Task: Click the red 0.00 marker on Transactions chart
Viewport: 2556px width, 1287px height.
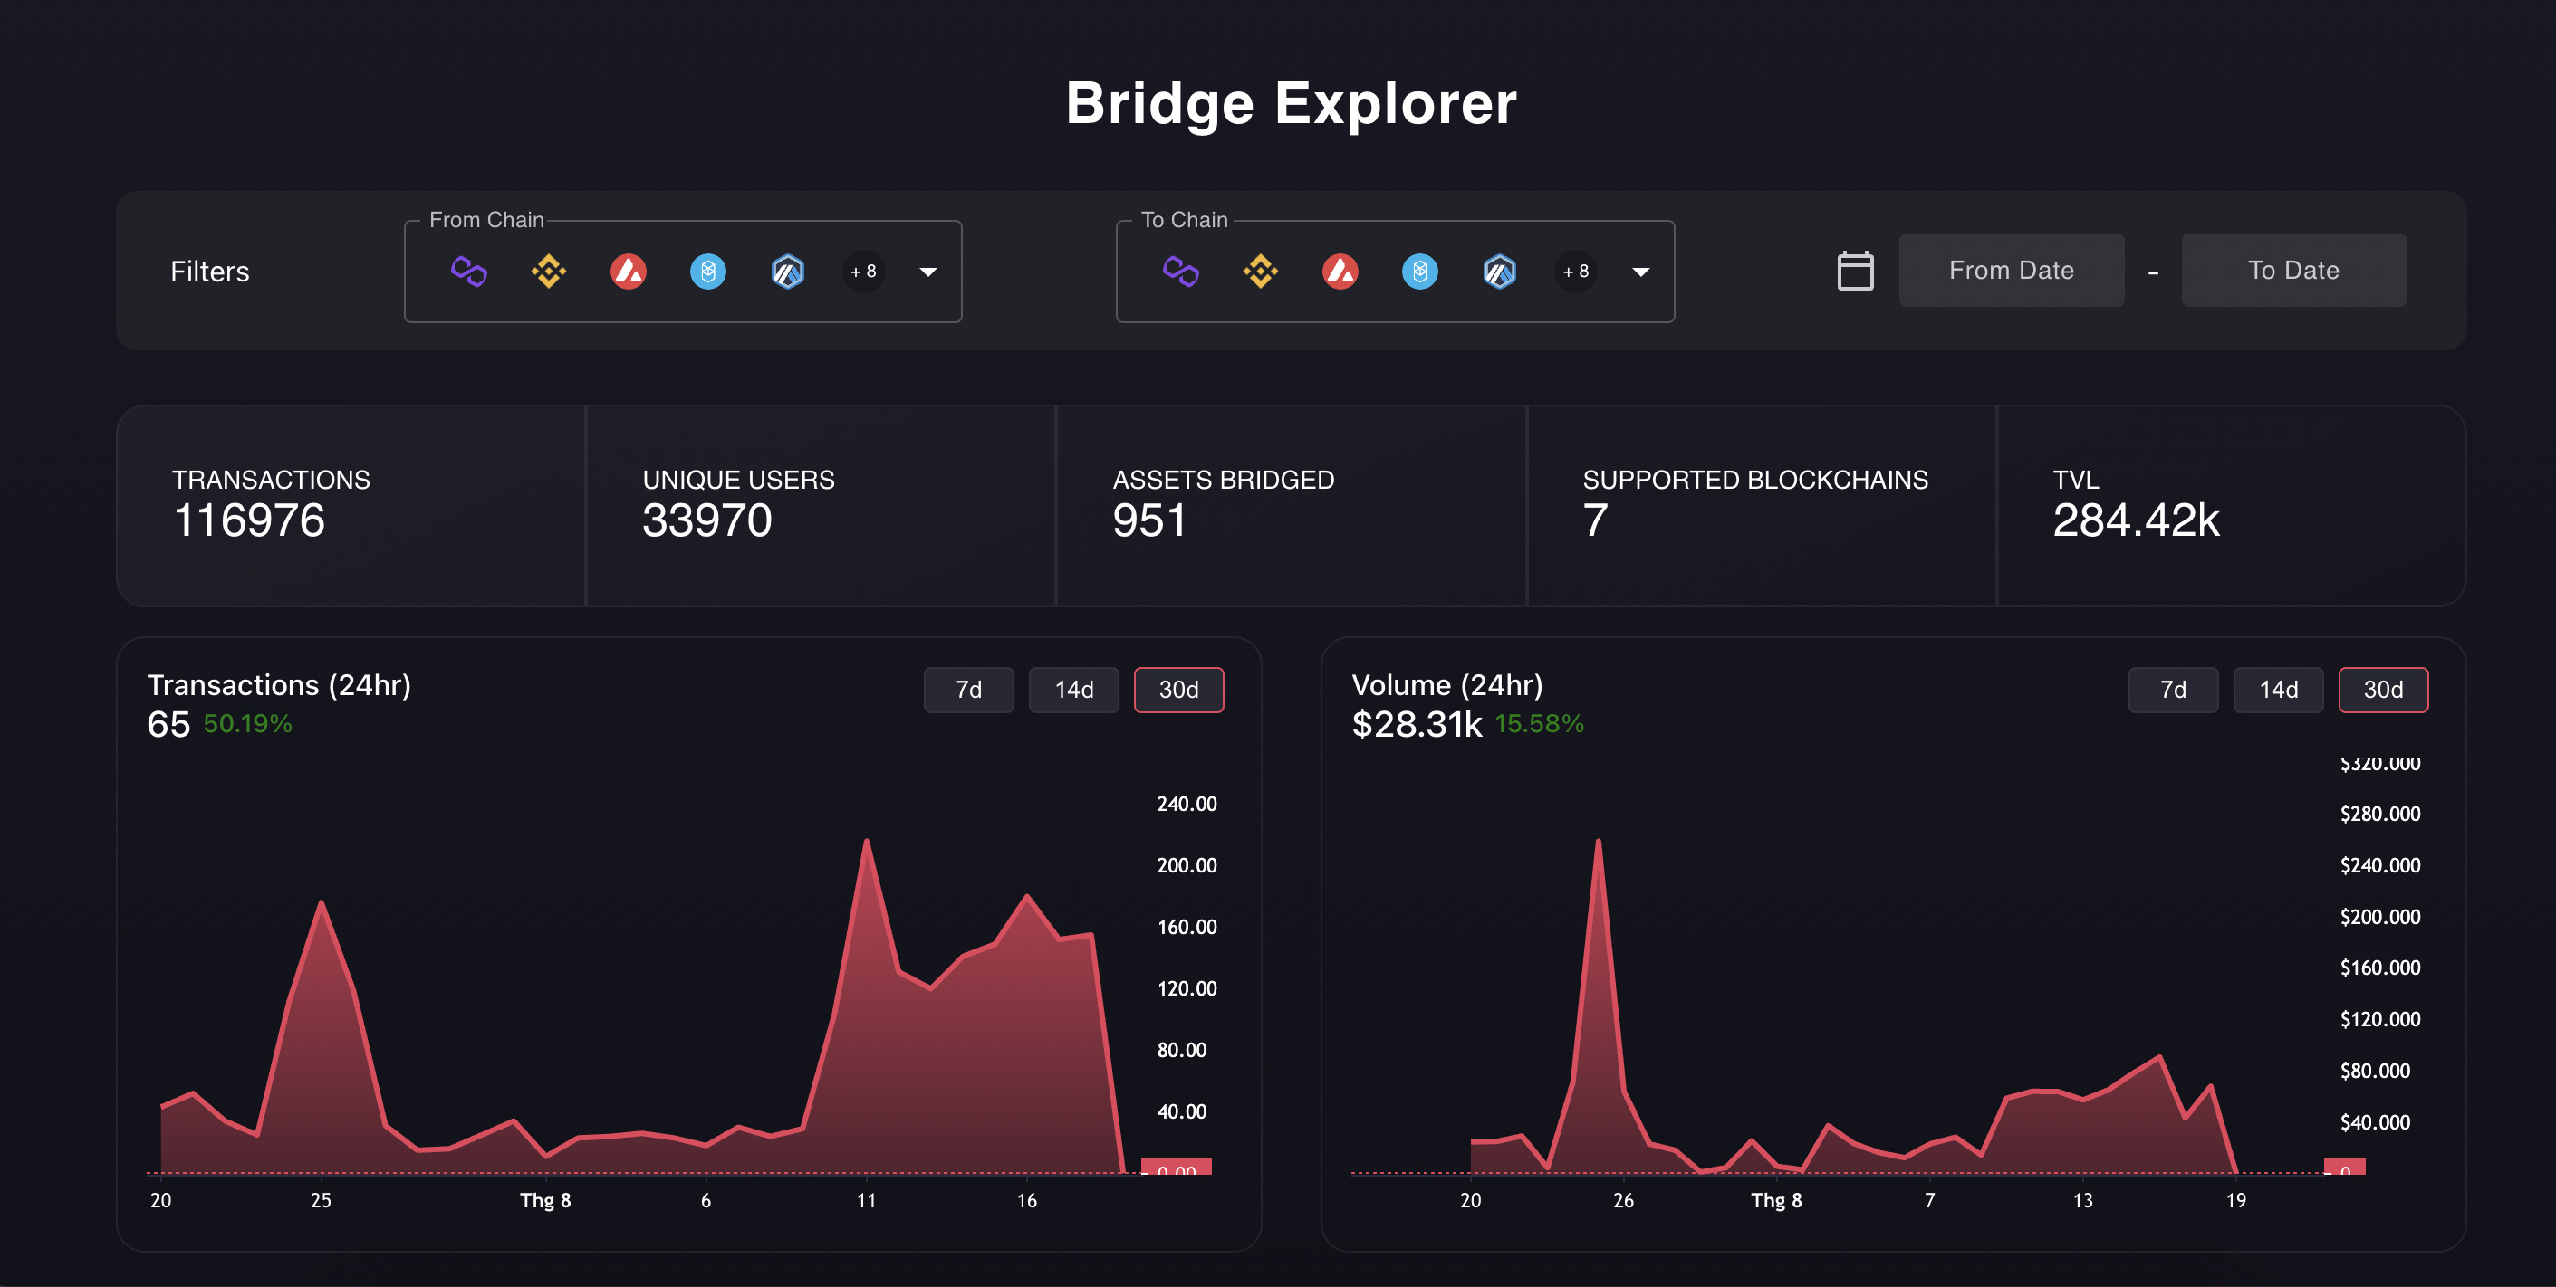Action: (1176, 1167)
